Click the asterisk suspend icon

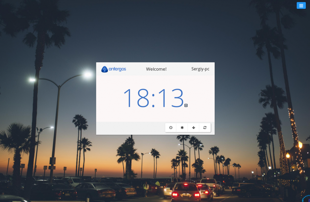182,128
